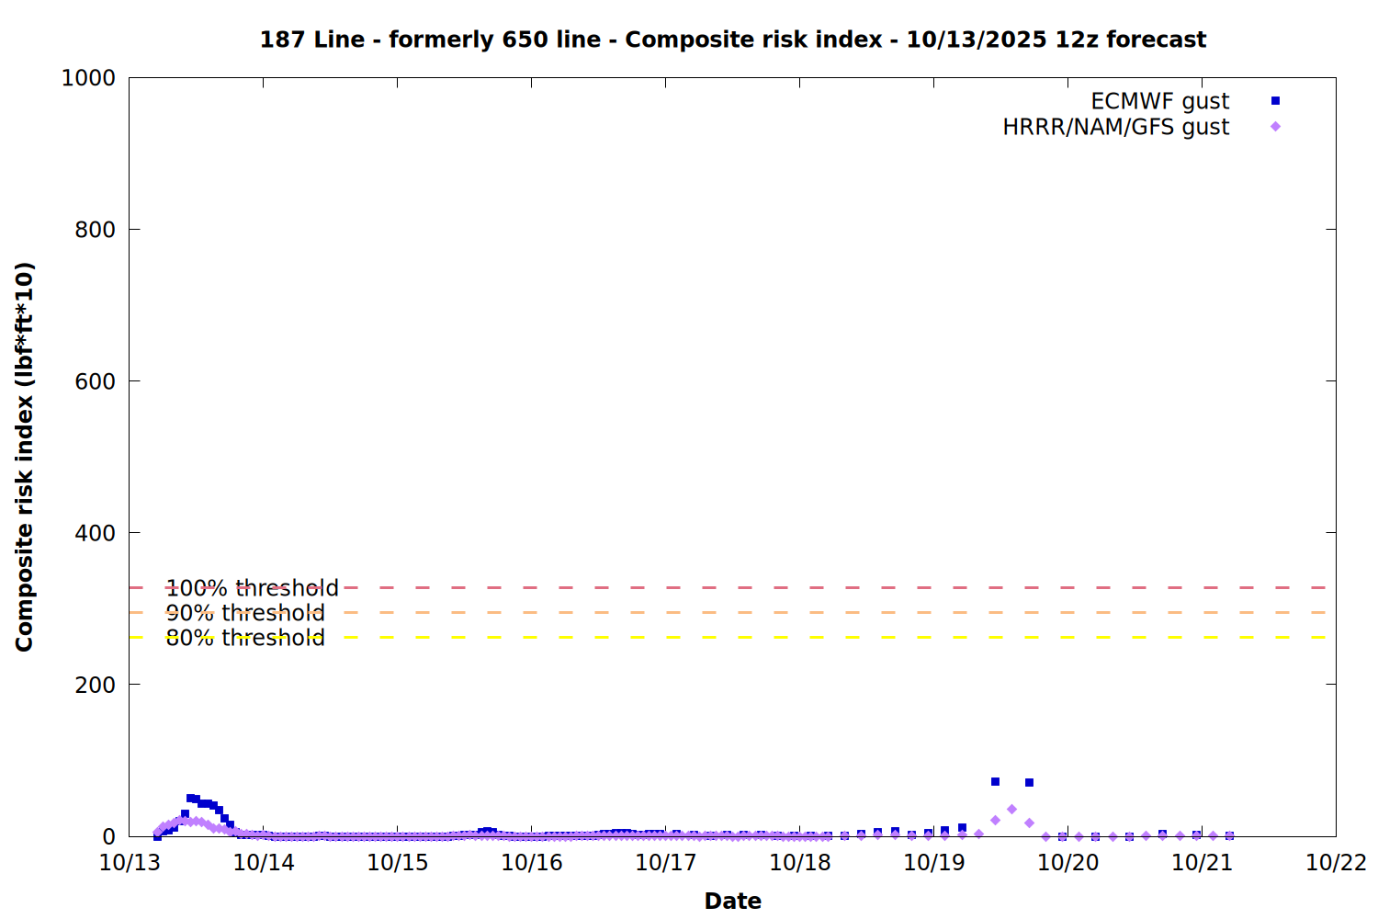Select the 10/19 date tick label
1378x919 pixels.
(933, 863)
